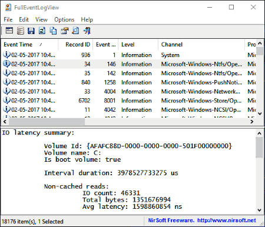Click the Copy Selected Items toolbar icon
This screenshot has height=227, width=265.
(53, 31)
